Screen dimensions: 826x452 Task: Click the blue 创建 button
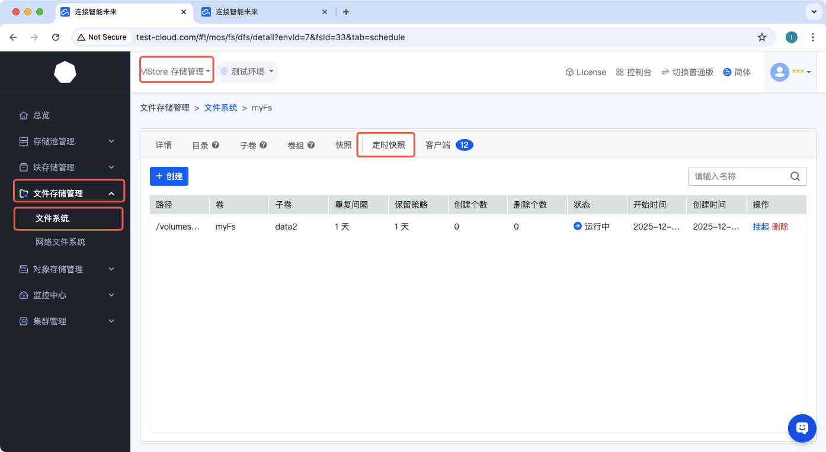(169, 176)
